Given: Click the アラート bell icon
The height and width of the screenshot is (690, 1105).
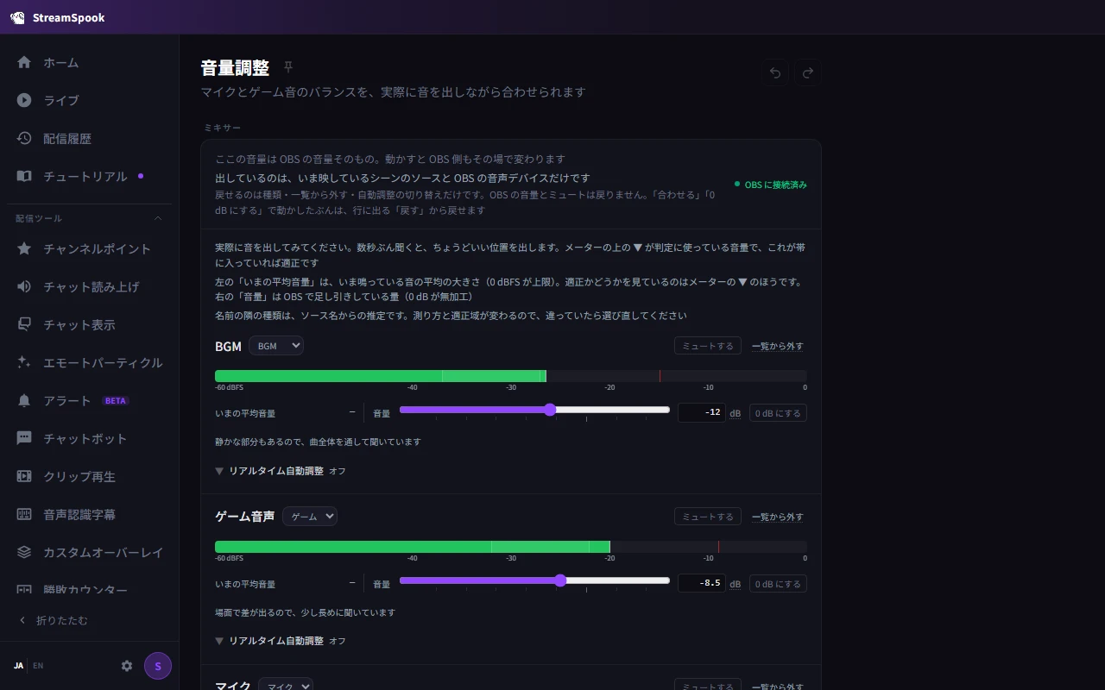Looking at the screenshot, I should coord(24,400).
